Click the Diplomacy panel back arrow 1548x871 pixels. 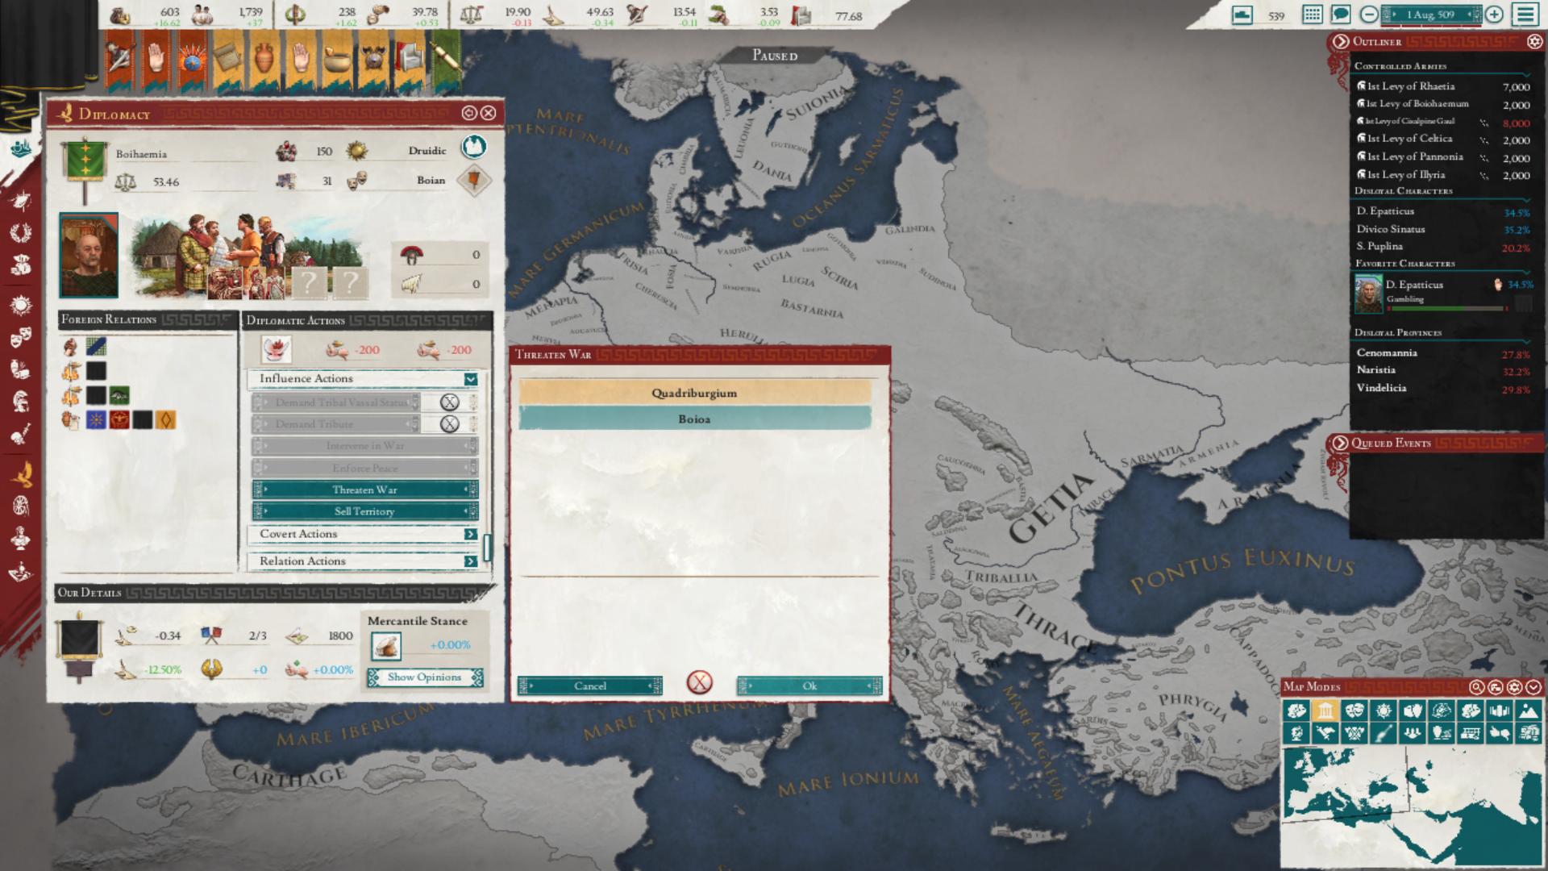coord(469,113)
